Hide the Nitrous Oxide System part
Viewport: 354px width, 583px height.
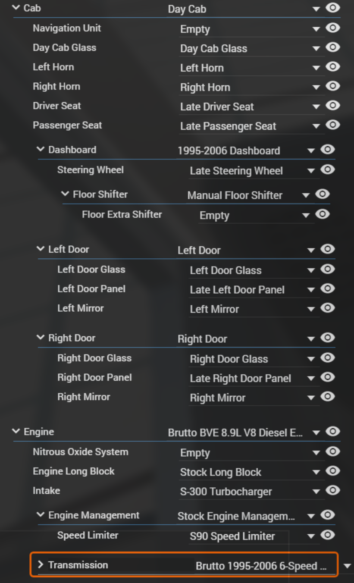(332, 452)
